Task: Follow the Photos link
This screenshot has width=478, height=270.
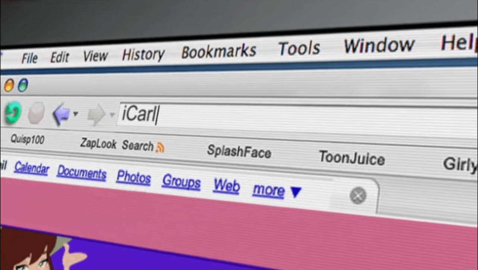Action: pos(134,178)
